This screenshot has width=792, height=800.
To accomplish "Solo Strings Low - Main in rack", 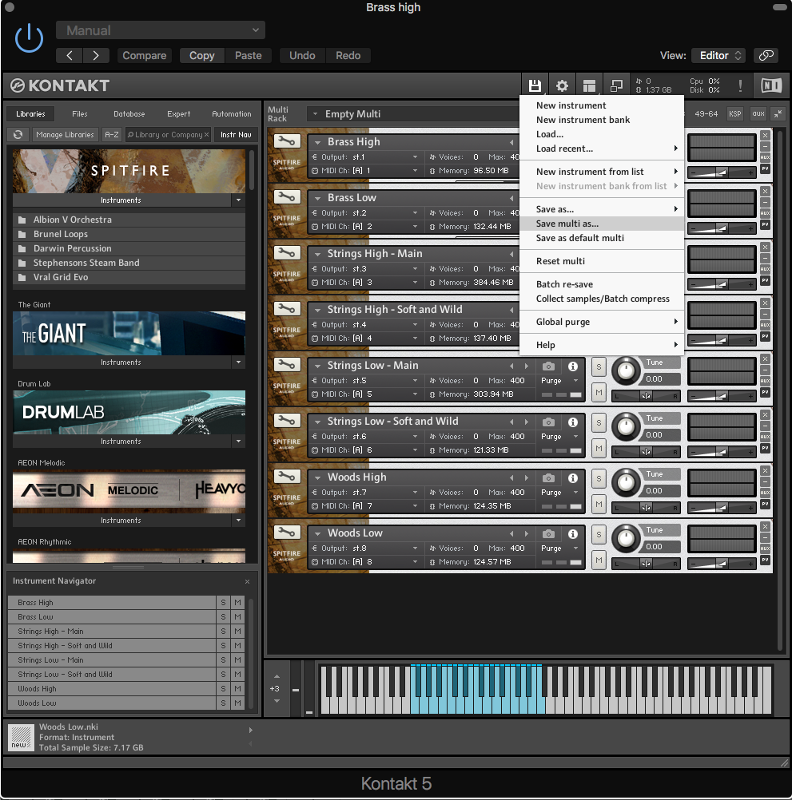I will tap(599, 366).
